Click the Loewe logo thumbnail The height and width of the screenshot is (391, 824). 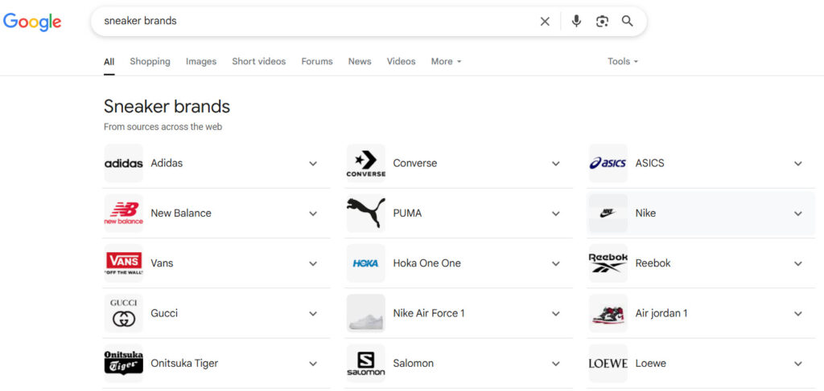[608, 363]
